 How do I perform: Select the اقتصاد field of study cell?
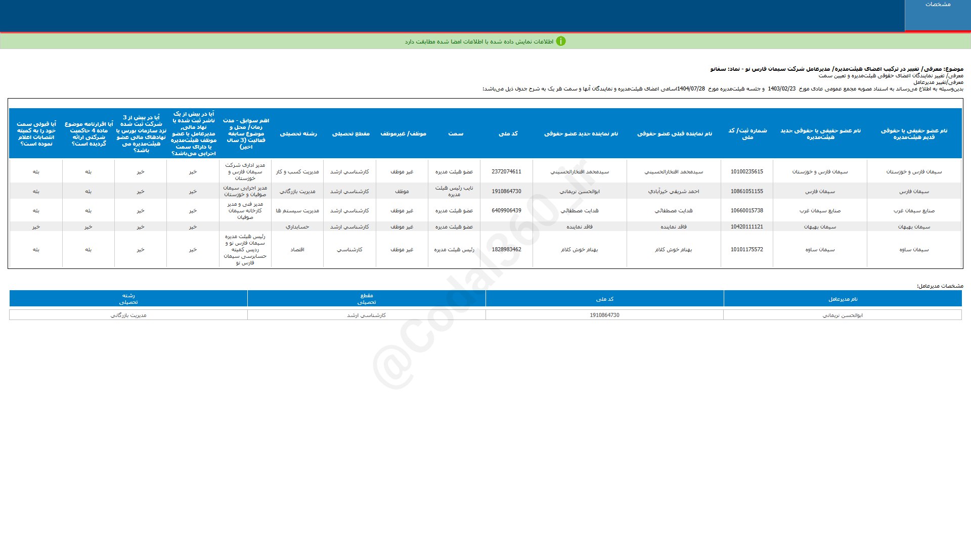297,250
